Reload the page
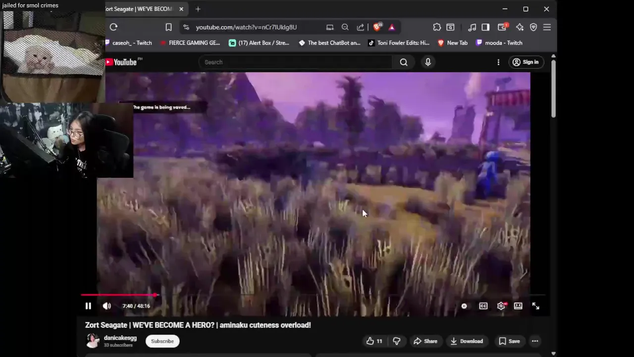 pos(113,27)
